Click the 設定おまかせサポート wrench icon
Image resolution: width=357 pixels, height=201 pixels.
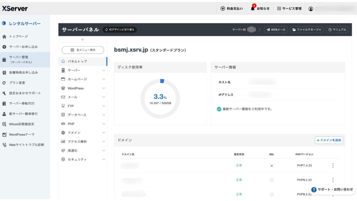(x=4, y=93)
